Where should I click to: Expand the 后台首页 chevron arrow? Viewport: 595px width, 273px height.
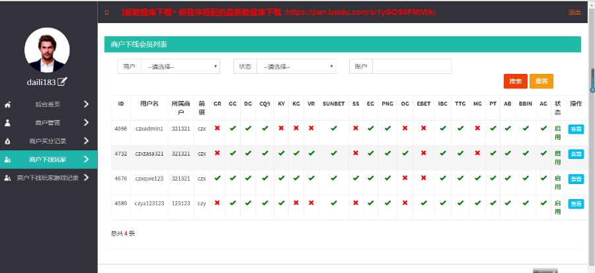click(86, 104)
